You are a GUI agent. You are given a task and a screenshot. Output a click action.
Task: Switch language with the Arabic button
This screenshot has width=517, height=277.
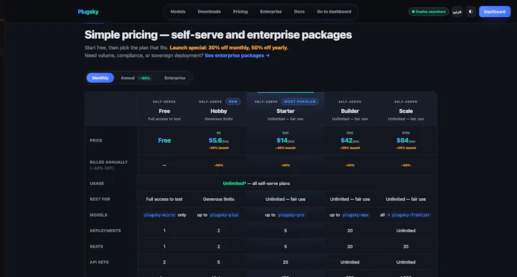point(457,12)
